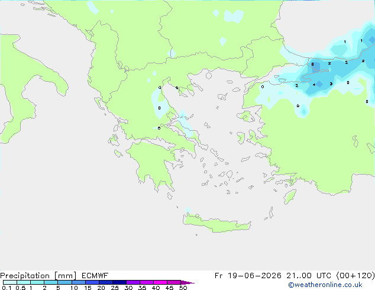Click the date '19-06-2026' text
Viewport: 375px width, 290px height.
254,276
